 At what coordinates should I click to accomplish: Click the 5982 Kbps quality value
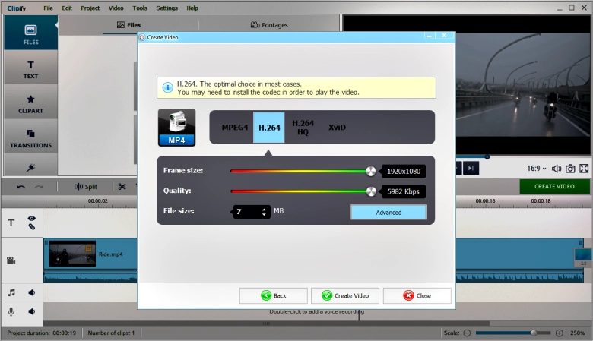coord(404,191)
